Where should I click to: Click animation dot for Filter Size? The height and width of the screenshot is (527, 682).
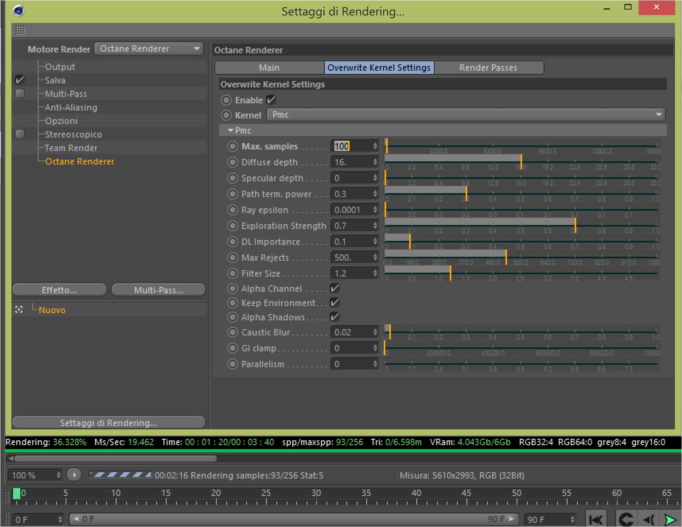coord(233,273)
